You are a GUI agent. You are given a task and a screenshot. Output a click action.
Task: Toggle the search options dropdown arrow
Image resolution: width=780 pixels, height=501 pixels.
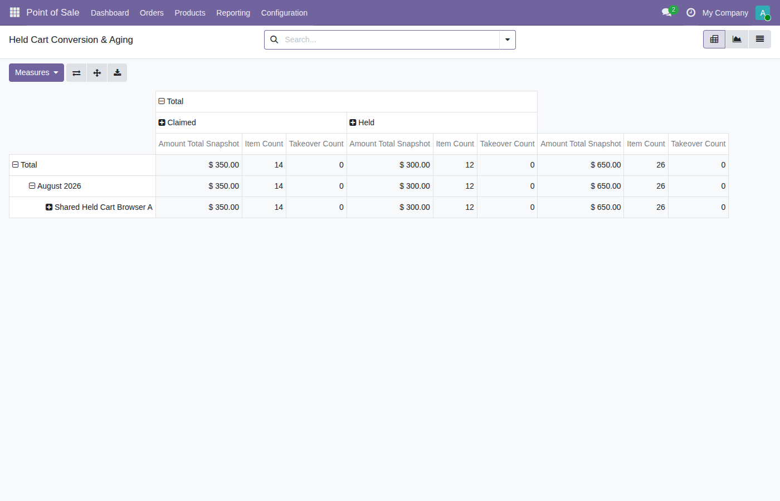click(x=508, y=40)
